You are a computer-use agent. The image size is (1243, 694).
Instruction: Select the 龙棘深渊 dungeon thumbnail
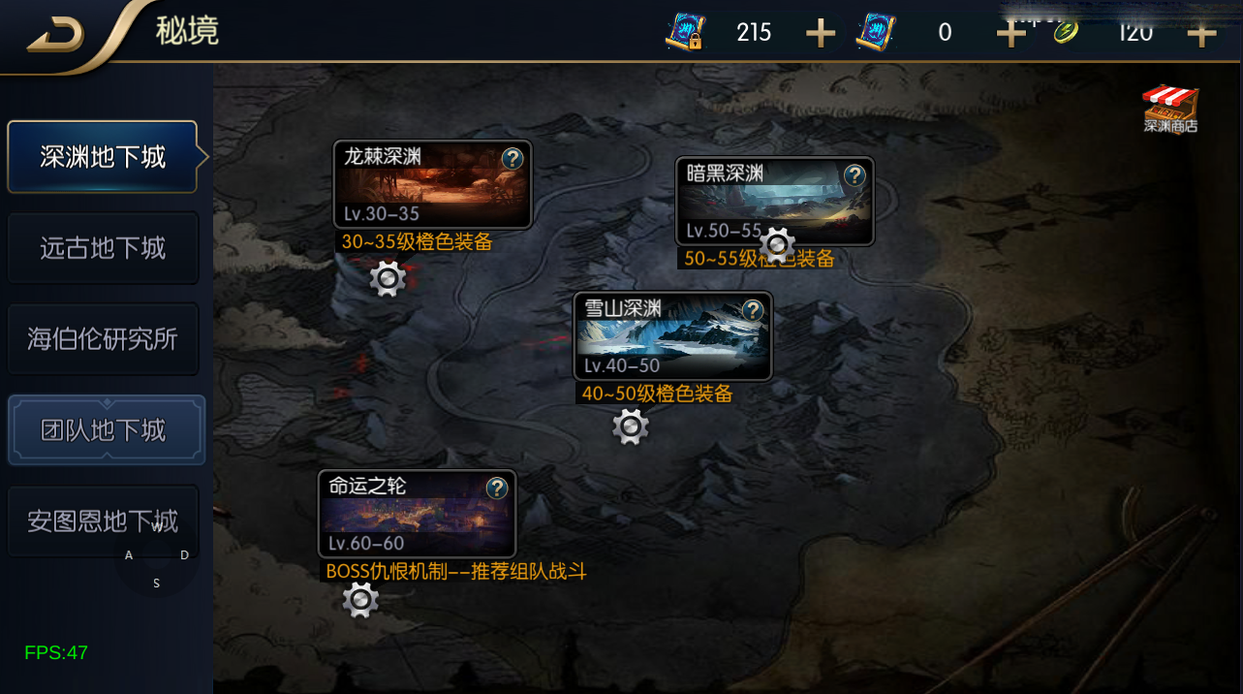[x=433, y=184]
